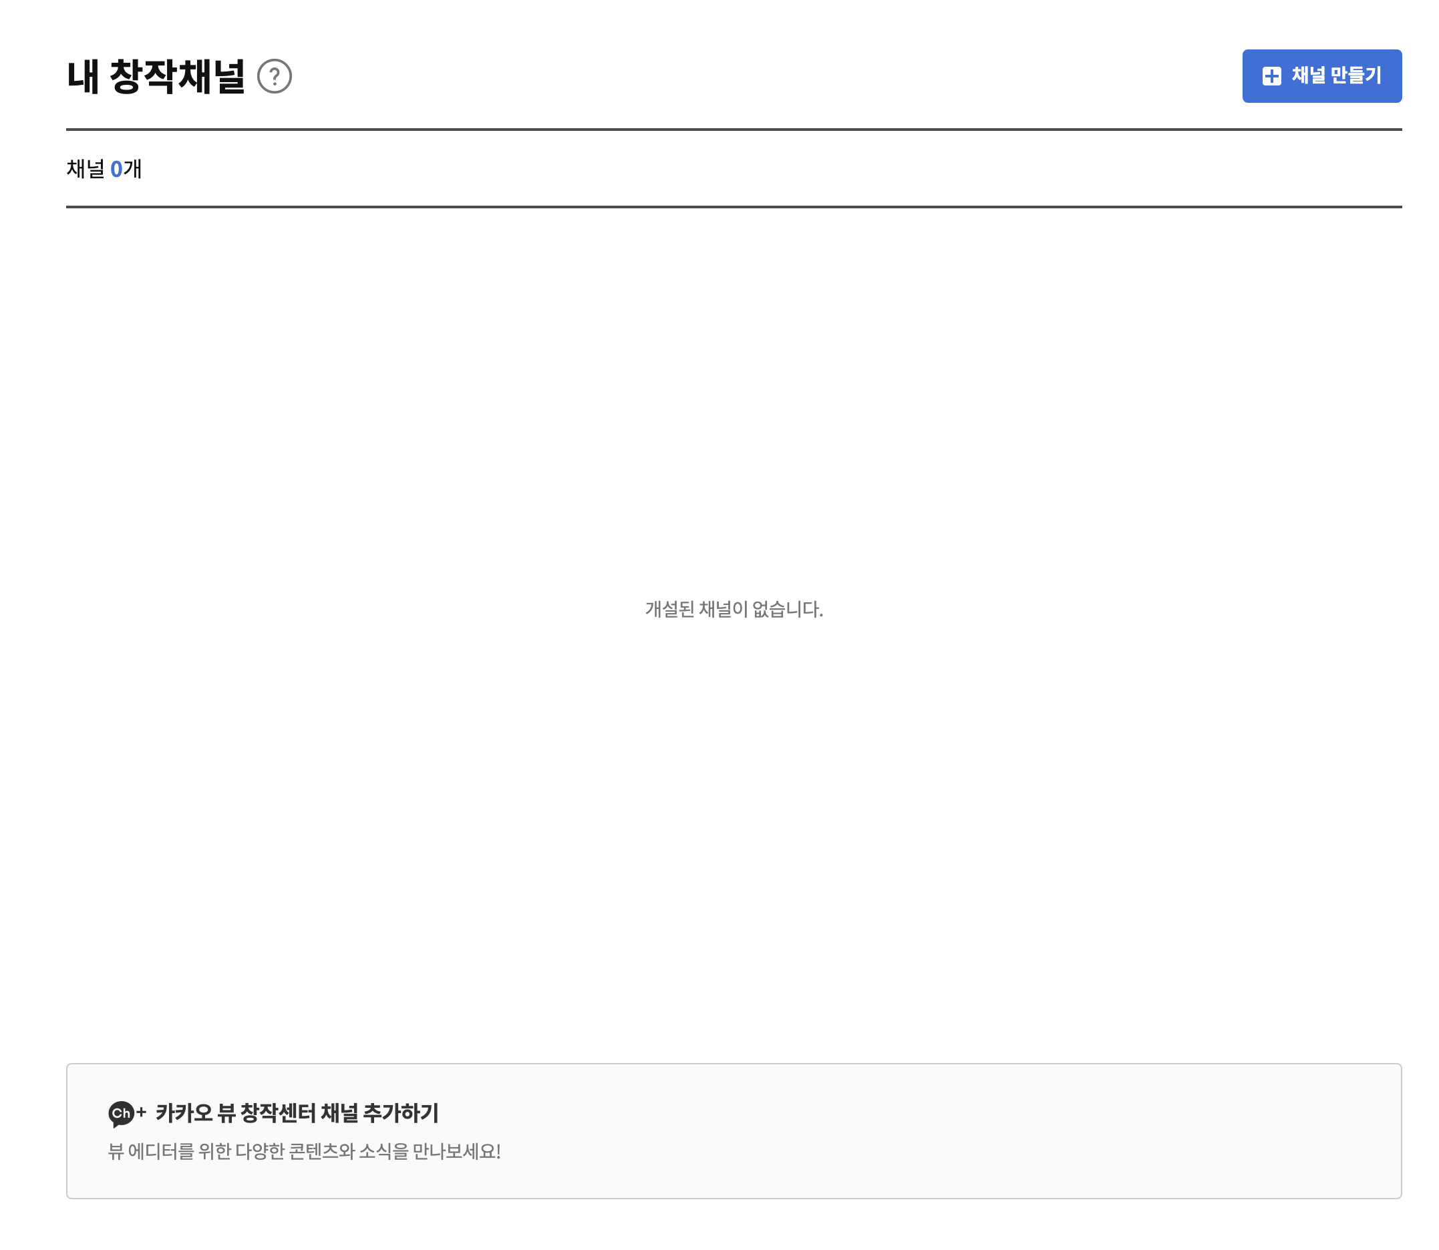Click the 채널 word in count label
1439x1250 pixels.
85,170
